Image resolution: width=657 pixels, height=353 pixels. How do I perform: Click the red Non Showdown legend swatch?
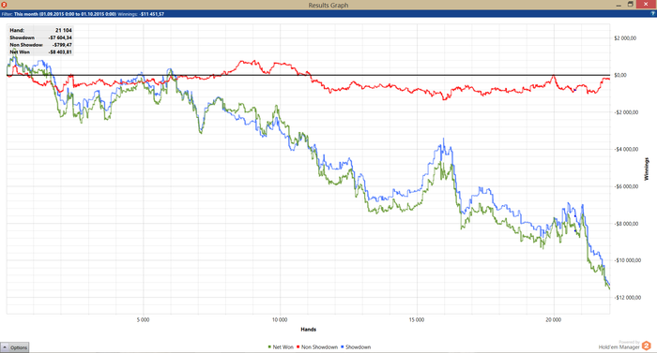pyautogui.click(x=298, y=347)
